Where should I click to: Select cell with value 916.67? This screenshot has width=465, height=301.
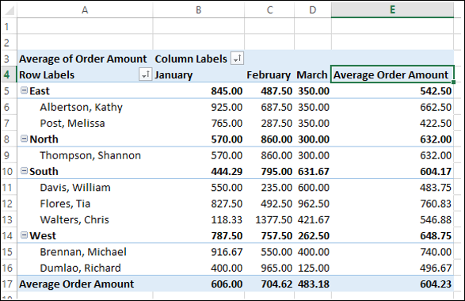point(199,252)
